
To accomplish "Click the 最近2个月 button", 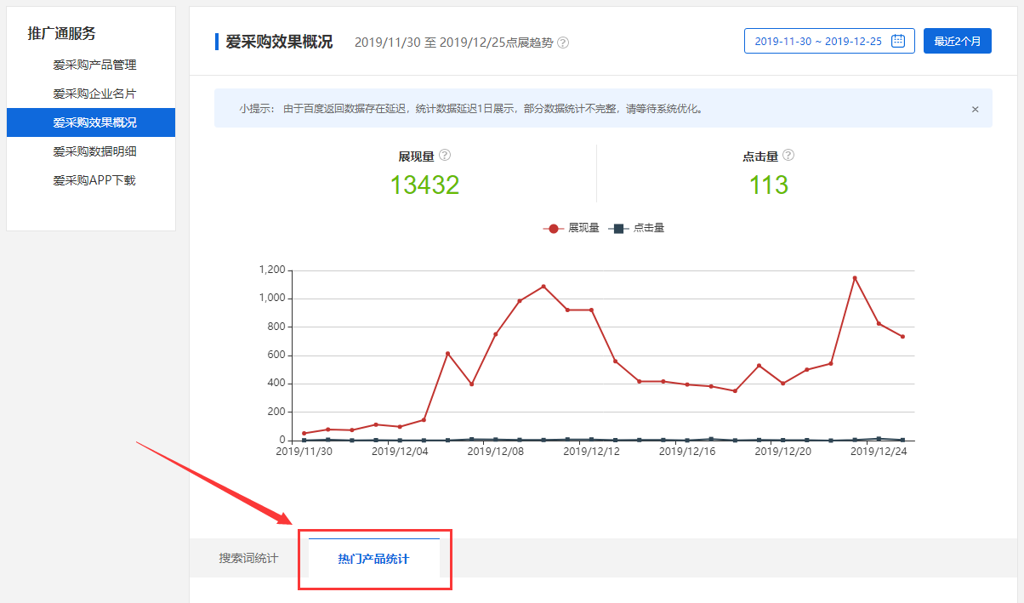I will [957, 41].
